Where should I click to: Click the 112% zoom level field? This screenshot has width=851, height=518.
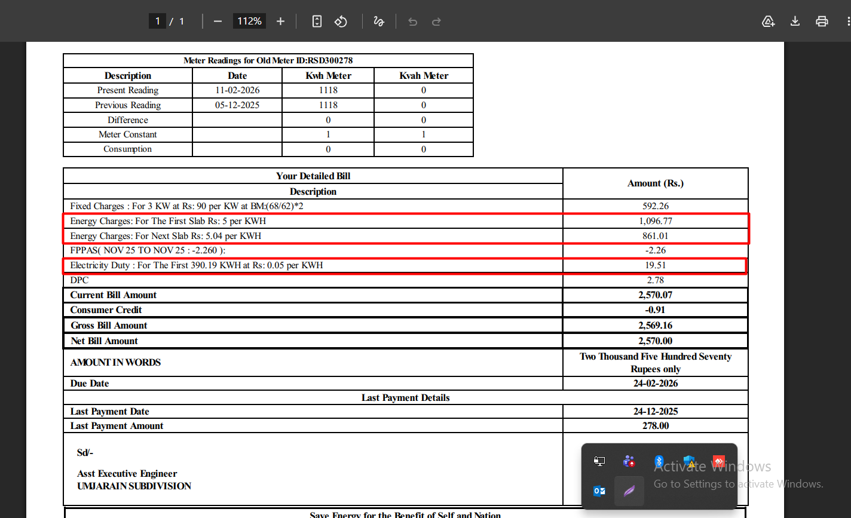point(249,22)
